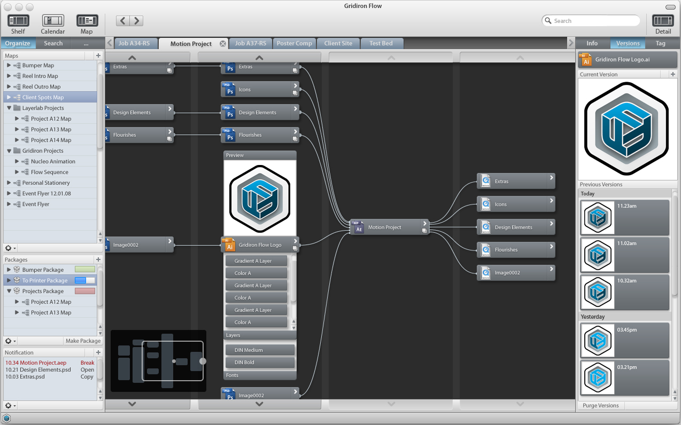The height and width of the screenshot is (425, 681).
Task: Open the Shelf view icon
Action: click(x=18, y=21)
